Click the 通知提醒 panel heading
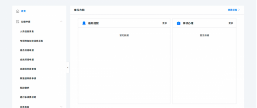This screenshot has width=257, height=108. coord(94,23)
